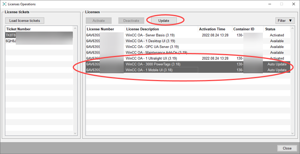This screenshot has height=154, width=300.
Task: Sort by License Description column header
Action: tap(162, 29)
